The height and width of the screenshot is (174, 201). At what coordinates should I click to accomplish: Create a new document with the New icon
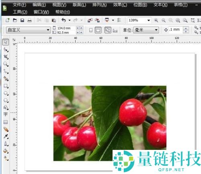pyautogui.click(x=8, y=20)
